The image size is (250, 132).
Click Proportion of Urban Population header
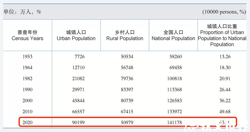(x=222, y=35)
